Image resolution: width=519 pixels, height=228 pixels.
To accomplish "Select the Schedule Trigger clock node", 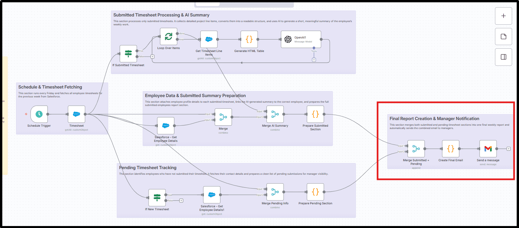I will [x=39, y=114].
